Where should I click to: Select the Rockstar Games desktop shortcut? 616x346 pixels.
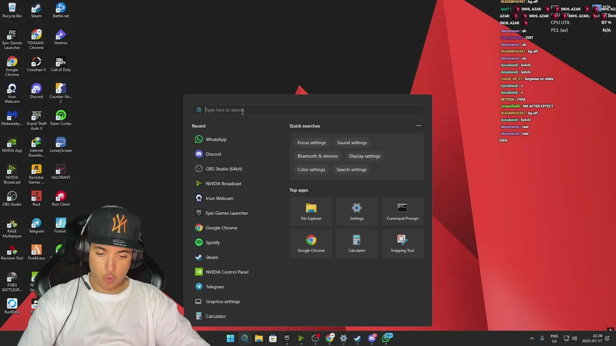tap(36, 174)
